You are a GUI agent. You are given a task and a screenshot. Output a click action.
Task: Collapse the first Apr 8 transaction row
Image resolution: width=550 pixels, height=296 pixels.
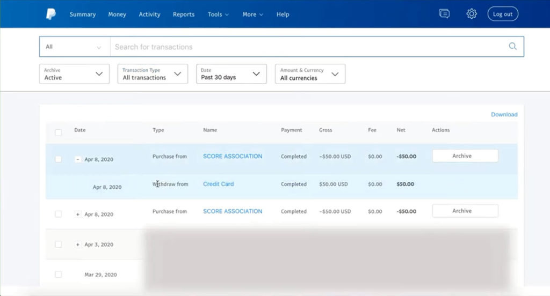tap(78, 159)
